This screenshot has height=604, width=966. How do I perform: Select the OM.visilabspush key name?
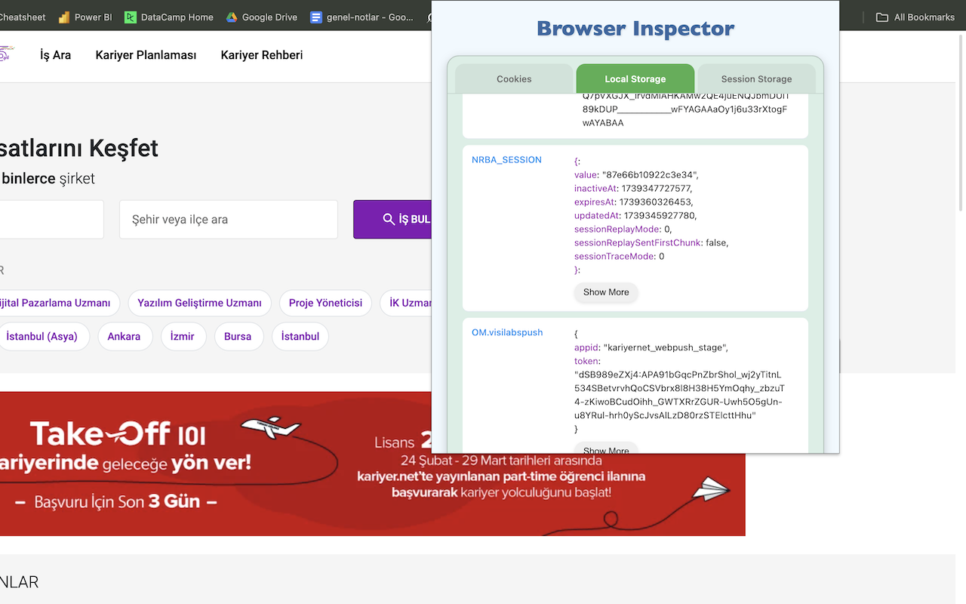pyautogui.click(x=507, y=332)
